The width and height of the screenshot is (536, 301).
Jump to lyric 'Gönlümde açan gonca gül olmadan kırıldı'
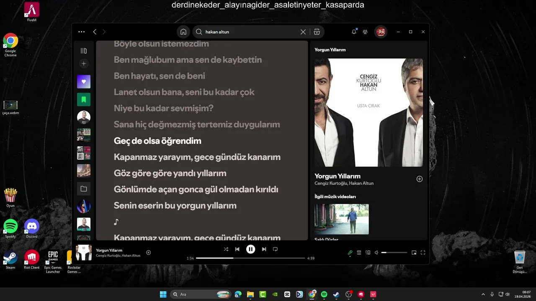[x=196, y=189]
